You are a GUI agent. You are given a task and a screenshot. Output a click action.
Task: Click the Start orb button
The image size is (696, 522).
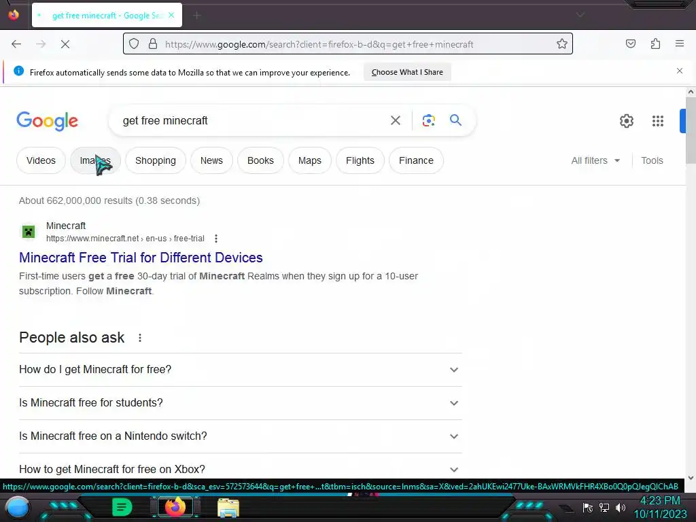(x=18, y=508)
